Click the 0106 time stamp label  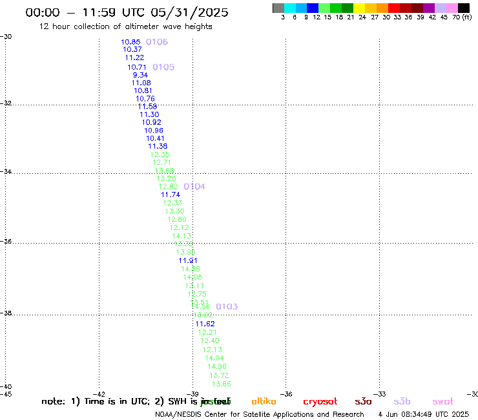point(157,42)
